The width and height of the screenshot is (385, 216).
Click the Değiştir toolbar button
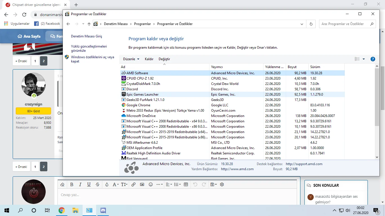tap(164, 59)
